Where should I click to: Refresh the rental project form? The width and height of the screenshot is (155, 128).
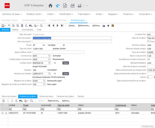(x=26, y=26)
